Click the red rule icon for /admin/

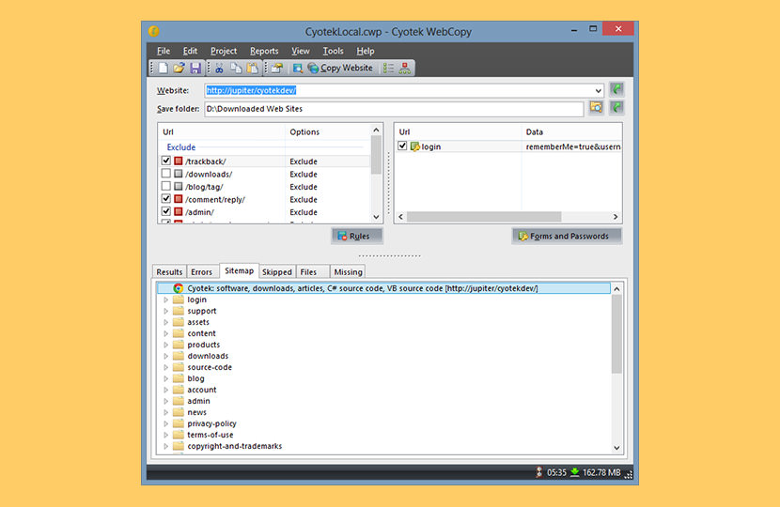179,212
